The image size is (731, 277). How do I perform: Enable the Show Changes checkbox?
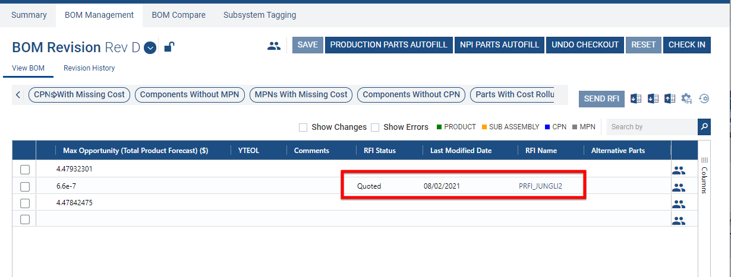click(x=303, y=128)
